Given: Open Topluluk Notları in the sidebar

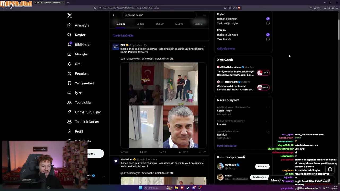Looking at the screenshot, I should pyautogui.click(x=83, y=122).
